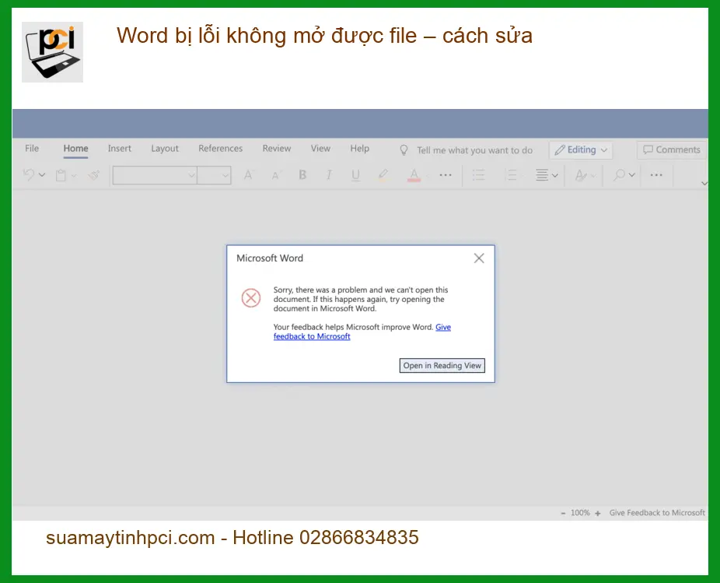The height and width of the screenshot is (583, 720).
Task: Click the lightbulb icon beside Tell me
Action: pyautogui.click(x=404, y=150)
